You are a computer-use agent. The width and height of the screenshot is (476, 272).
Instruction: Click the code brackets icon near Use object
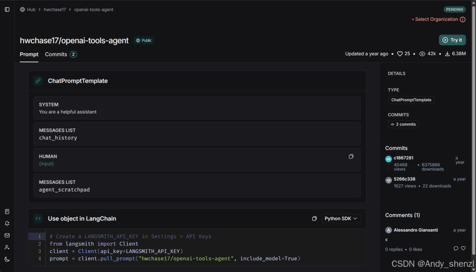click(38, 218)
